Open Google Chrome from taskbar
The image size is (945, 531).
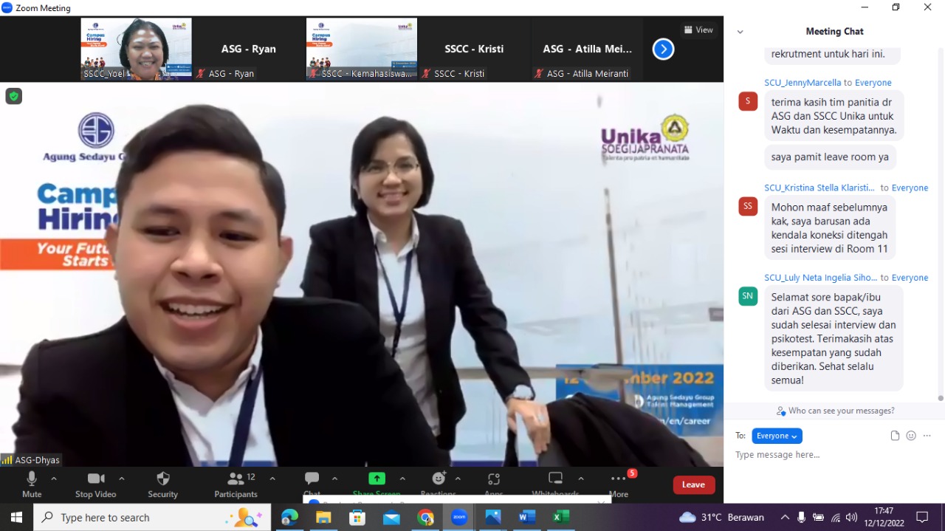pos(425,517)
